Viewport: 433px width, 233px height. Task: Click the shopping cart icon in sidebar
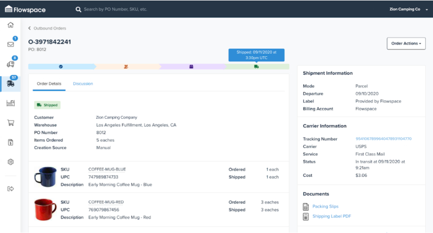(10, 123)
